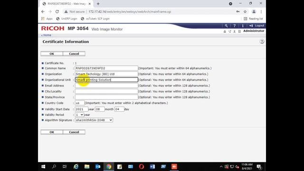Image resolution: width=304 pixels, height=171 pixels.
Task: Open the Reading list
Action: pyautogui.click(x=253, y=19)
